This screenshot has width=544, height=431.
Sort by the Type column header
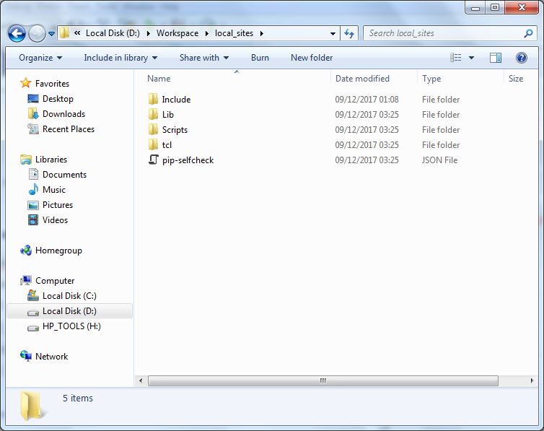460,79
